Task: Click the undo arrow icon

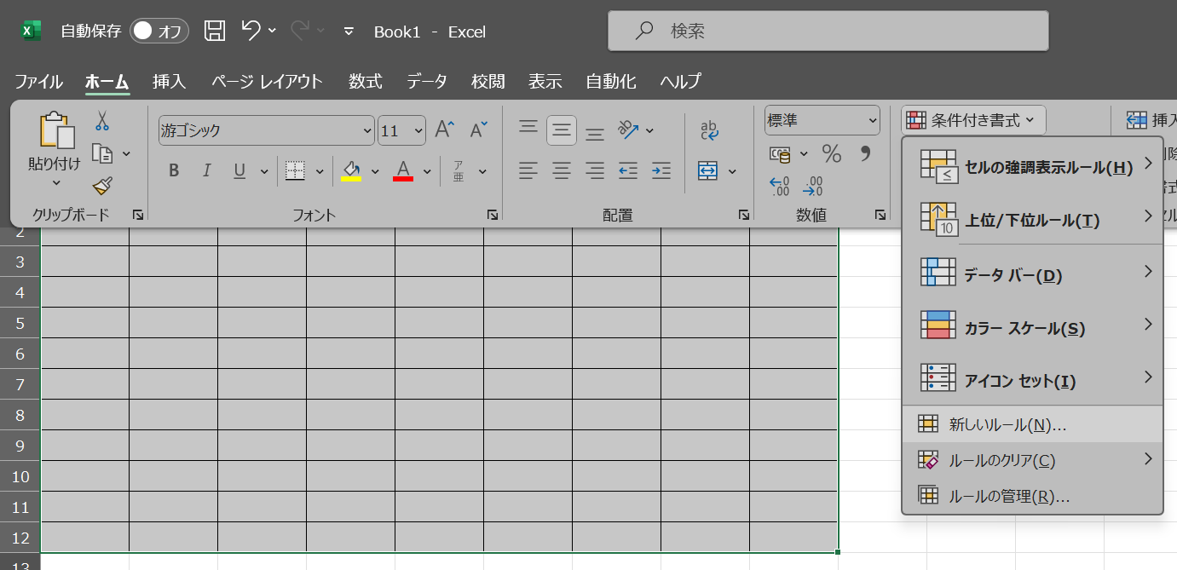Action: click(x=251, y=32)
